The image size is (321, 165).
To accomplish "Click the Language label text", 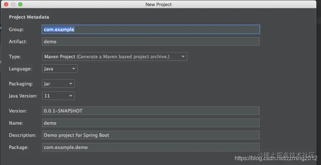I will pyautogui.click(x=20, y=69).
